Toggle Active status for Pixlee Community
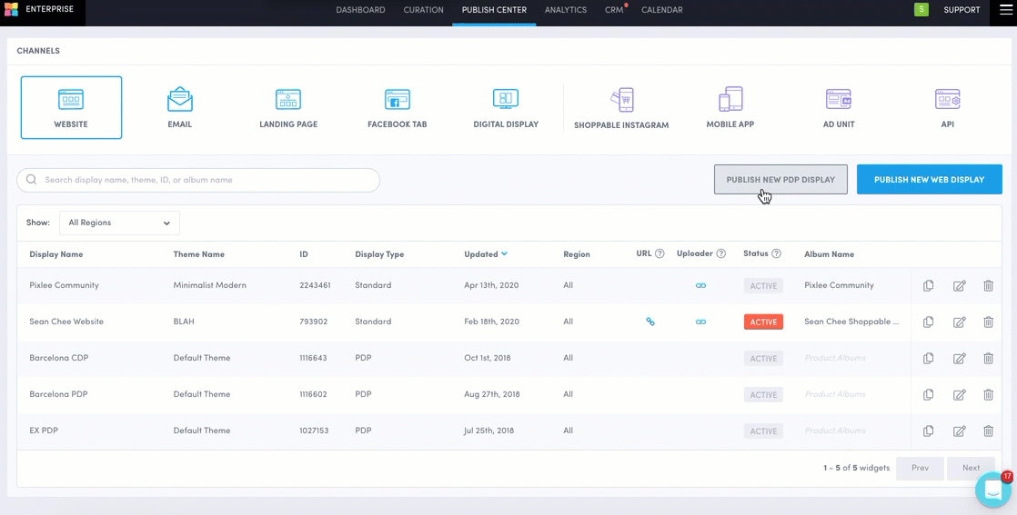1017x515 pixels. click(x=763, y=285)
